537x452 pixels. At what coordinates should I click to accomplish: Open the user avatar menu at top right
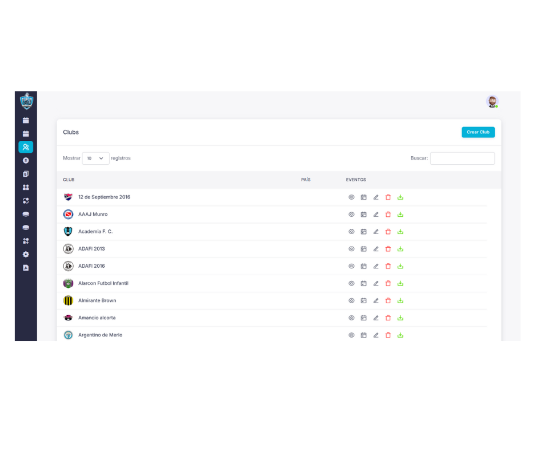coord(492,101)
